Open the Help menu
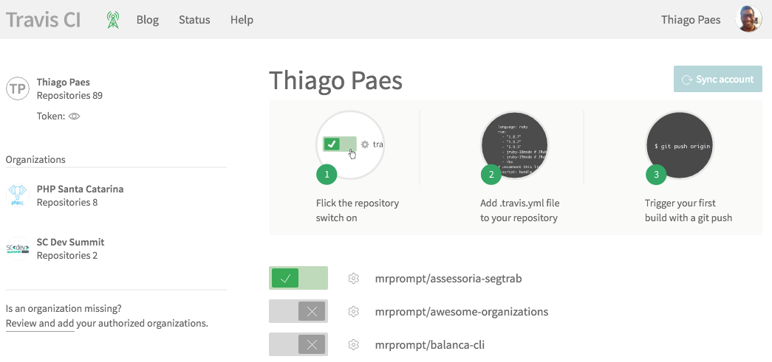 [242, 20]
